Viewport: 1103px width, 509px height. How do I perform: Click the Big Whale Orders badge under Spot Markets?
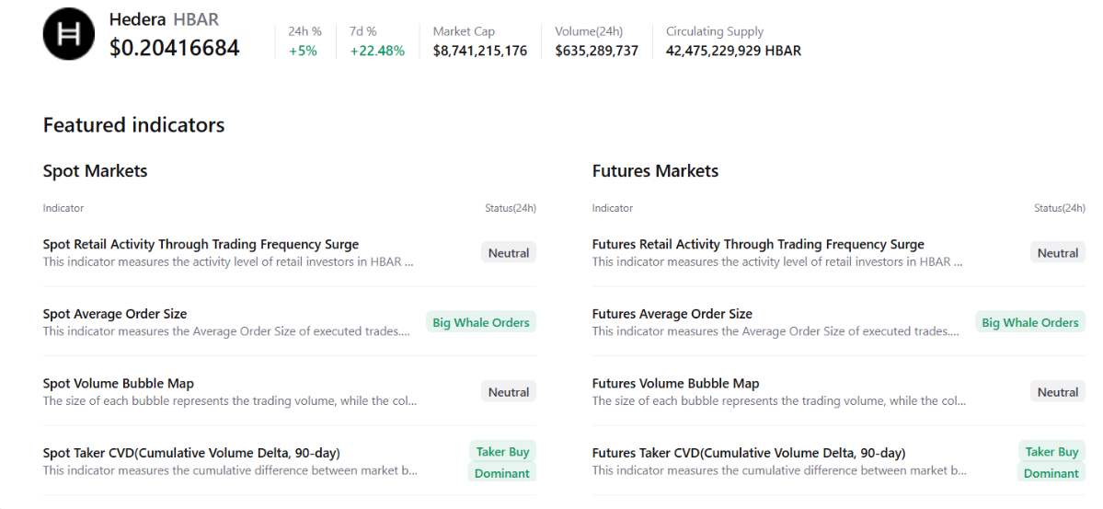click(x=481, y=323)
